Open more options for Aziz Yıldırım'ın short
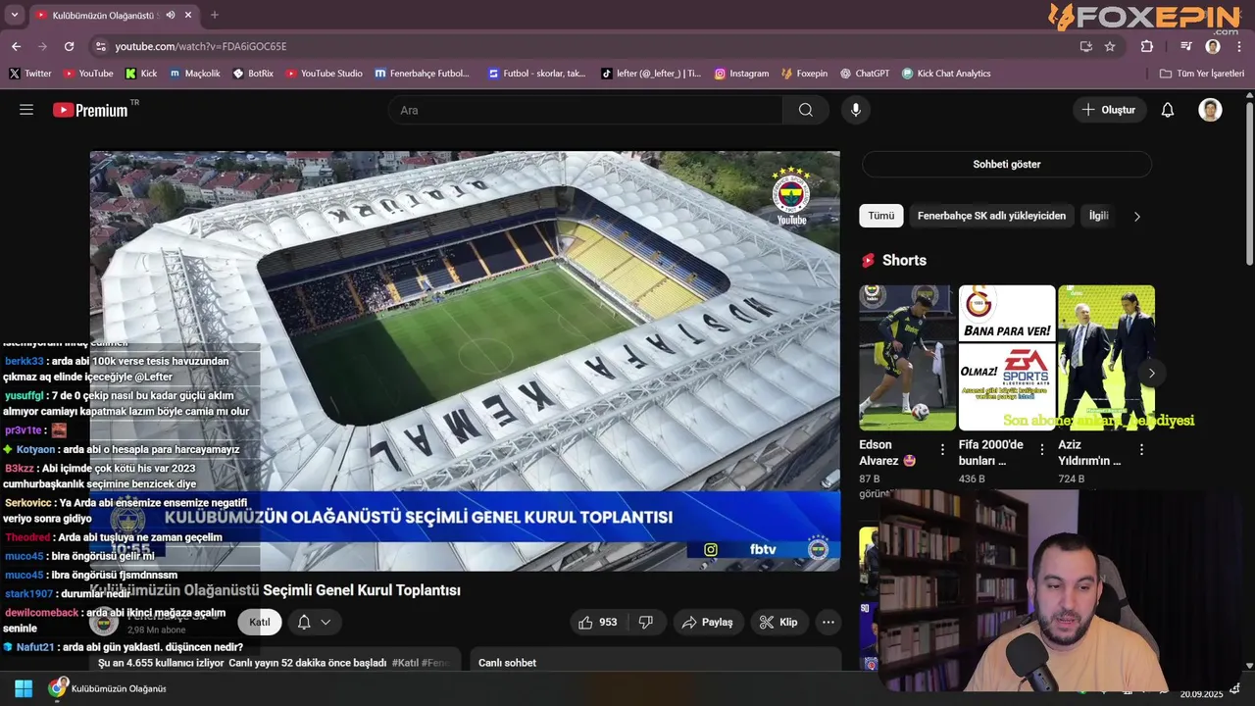This screenshot has height=706, width=1255. pos(1141,449)
